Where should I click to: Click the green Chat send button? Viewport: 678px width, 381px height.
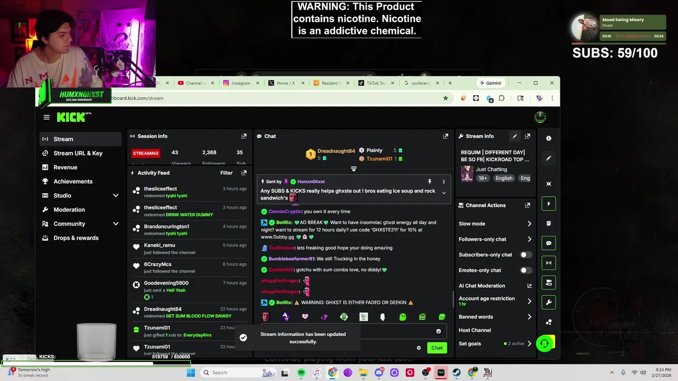(437, 348)
